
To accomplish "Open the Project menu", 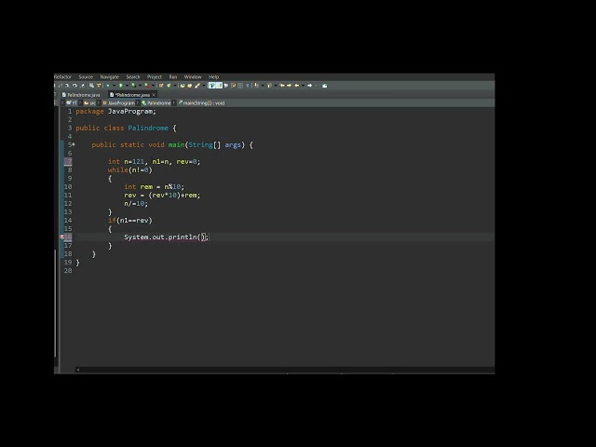I will 155,76.
